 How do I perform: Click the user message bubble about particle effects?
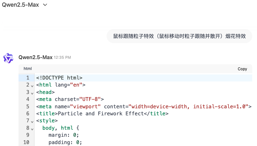[179, 36]
